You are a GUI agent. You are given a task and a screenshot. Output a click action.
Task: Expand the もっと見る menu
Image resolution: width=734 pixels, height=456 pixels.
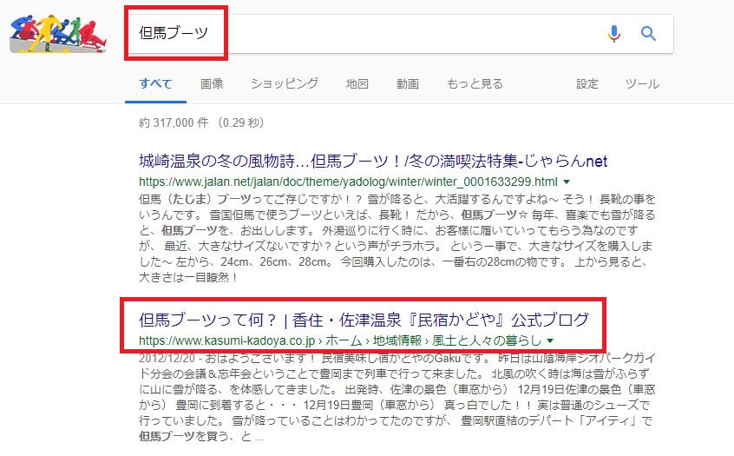(x=475, y=84)
